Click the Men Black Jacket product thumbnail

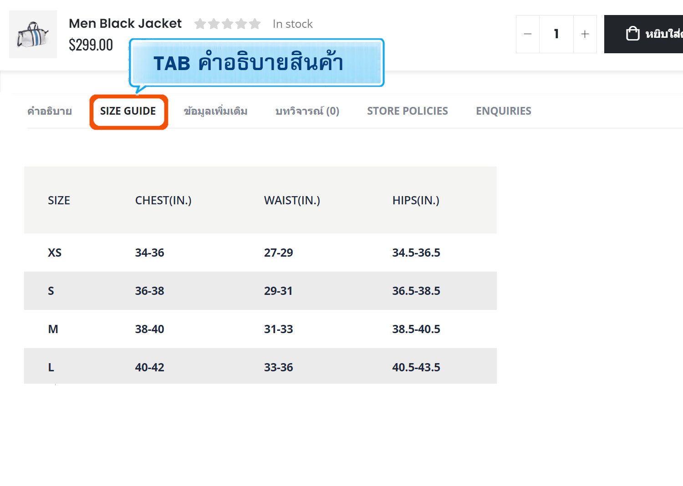coord(33,34)
